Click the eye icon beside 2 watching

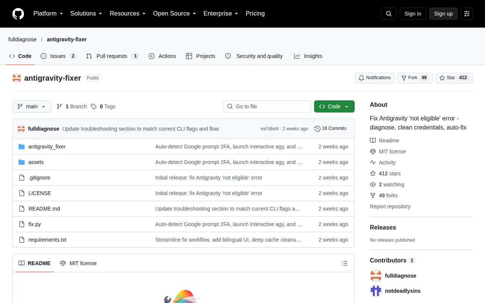pyautogui.click(x=373, y=184)
